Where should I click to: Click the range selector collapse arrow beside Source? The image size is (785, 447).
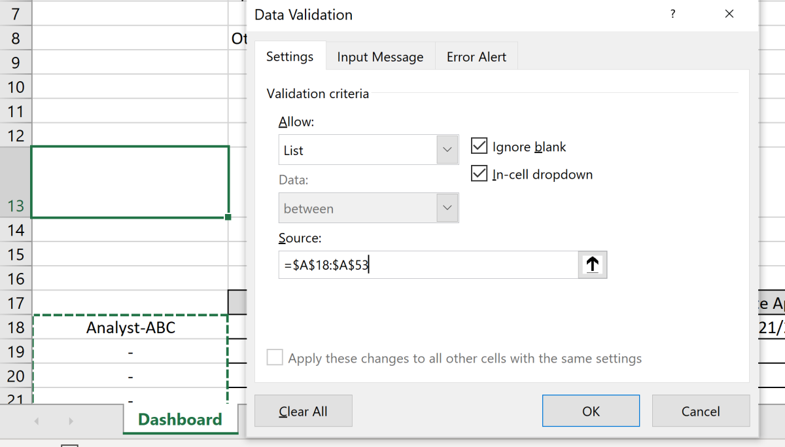pos(592,264)
